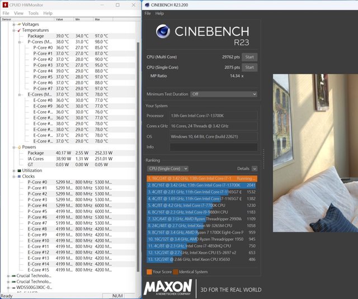
Task: Click the Clocks node icon
Action: 18,177
